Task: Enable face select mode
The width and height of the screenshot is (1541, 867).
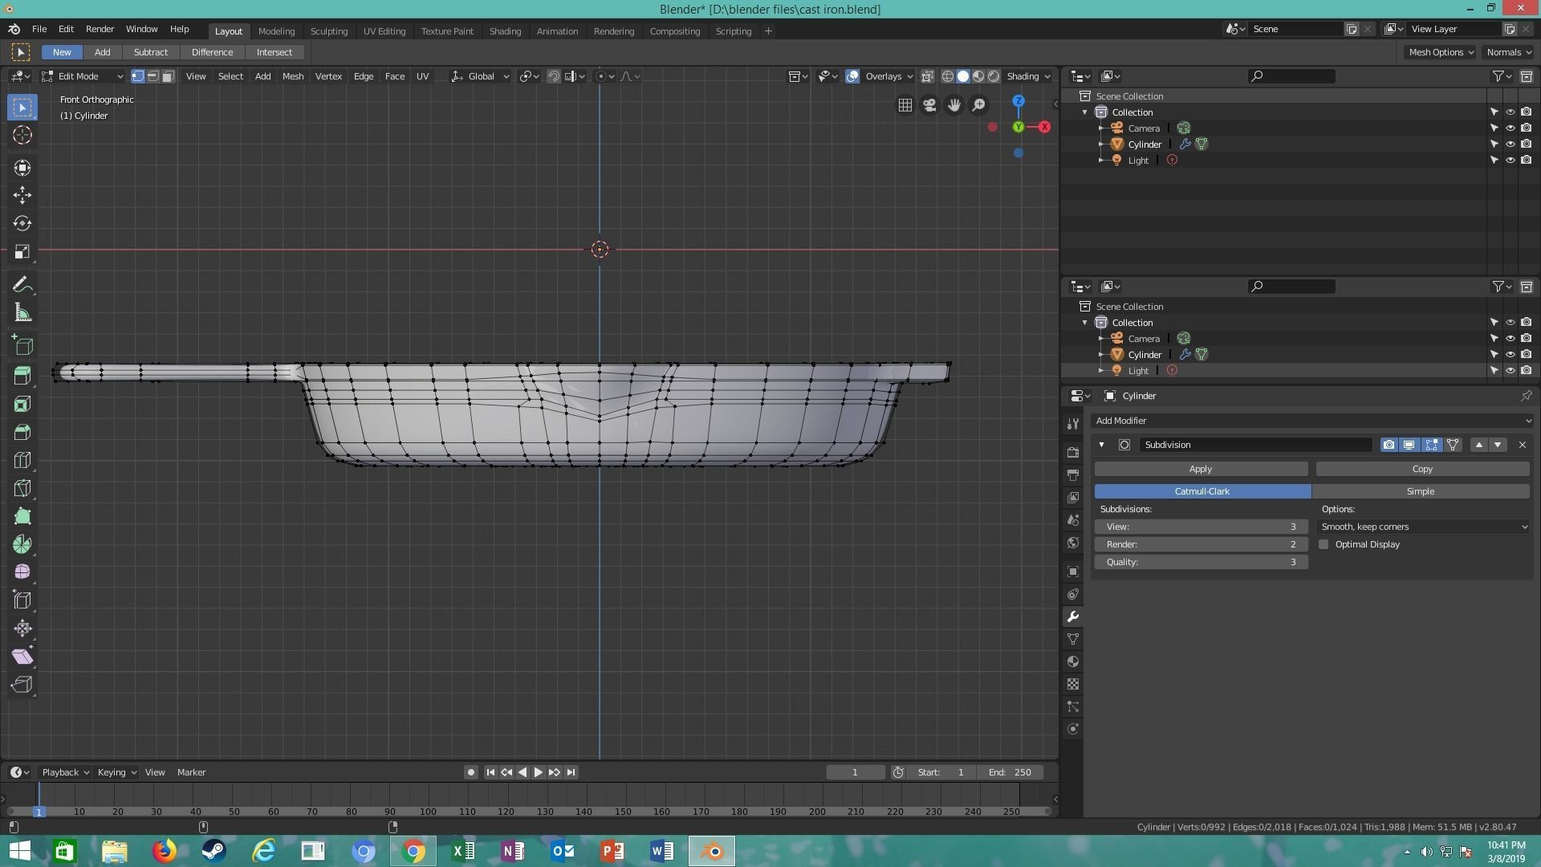Action: 168,76
